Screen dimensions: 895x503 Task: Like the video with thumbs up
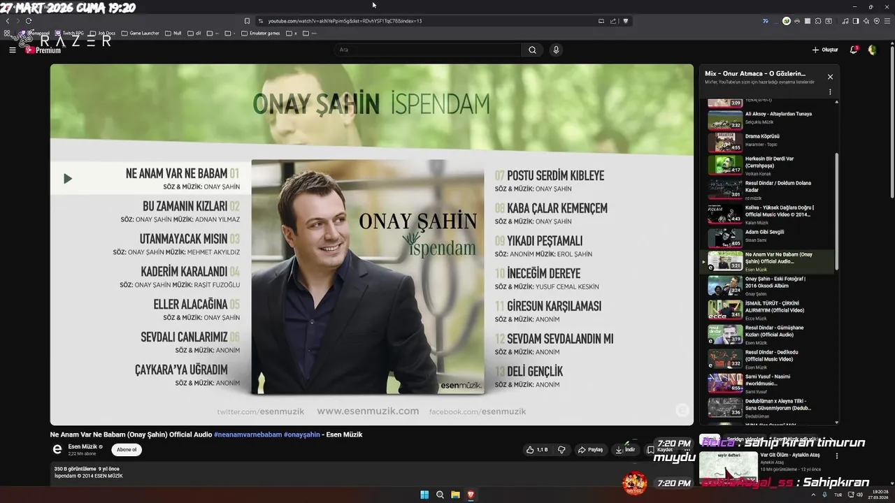coord(537,450)
